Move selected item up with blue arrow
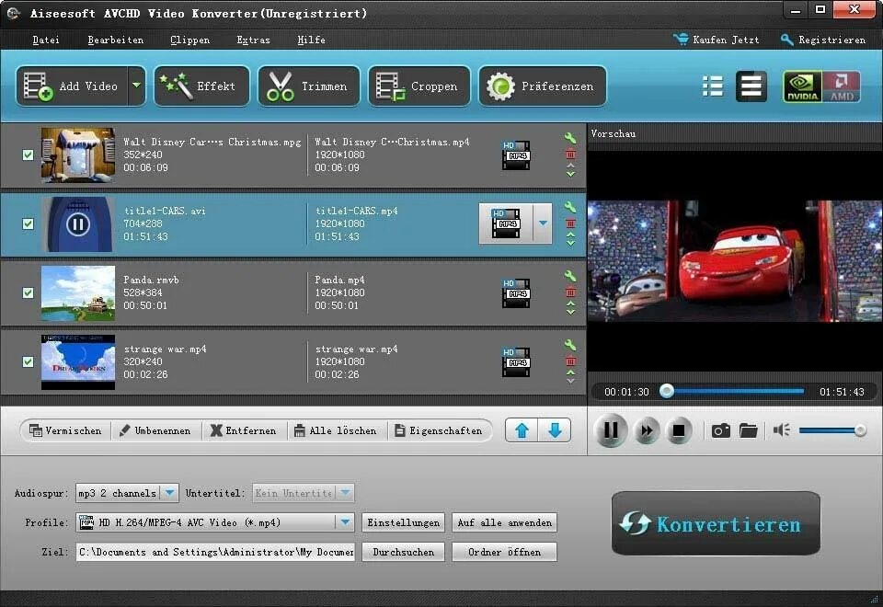This screenshot has width=883, height=607. click(522, 430)
